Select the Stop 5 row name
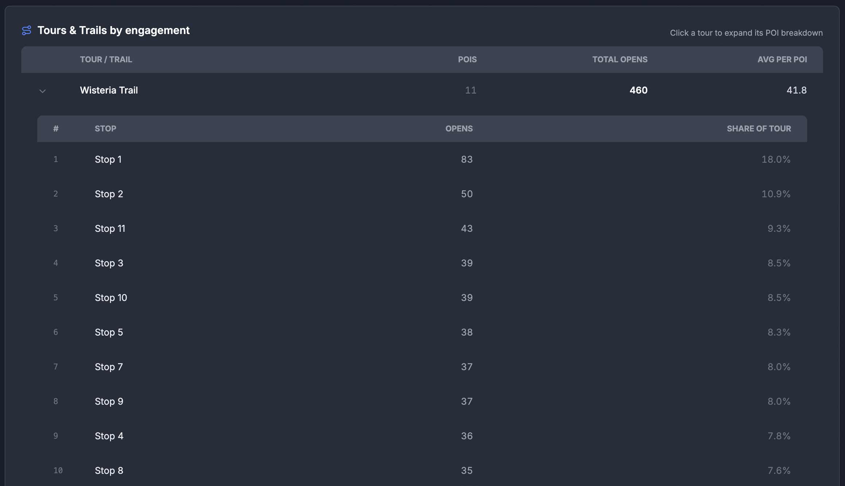This screenshot has width=845, height=486. pyautogui.click(x=109, y=333)
